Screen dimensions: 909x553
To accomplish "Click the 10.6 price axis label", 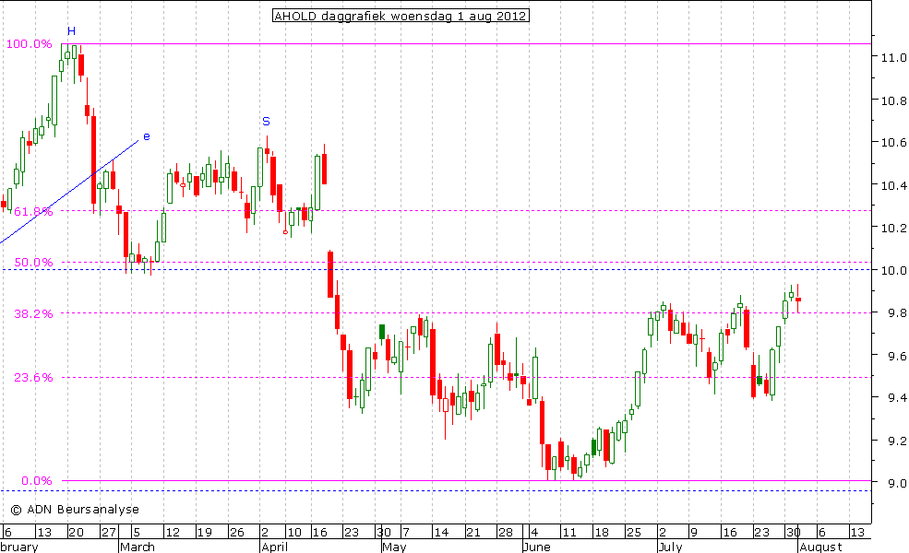I will pyautogui.click(x=893, y=143).
